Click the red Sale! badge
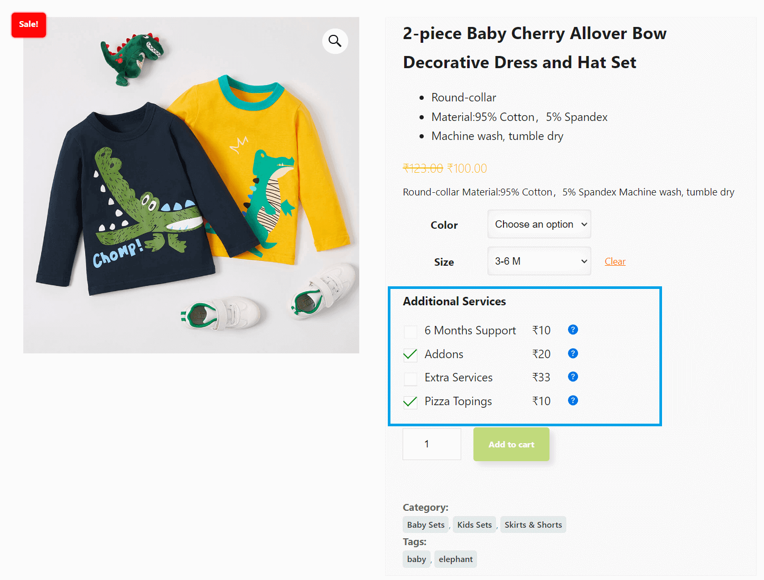 point(29,25)
